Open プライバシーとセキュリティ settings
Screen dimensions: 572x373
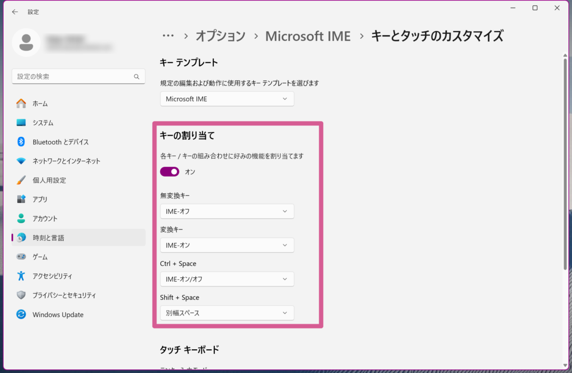(78, 295)
